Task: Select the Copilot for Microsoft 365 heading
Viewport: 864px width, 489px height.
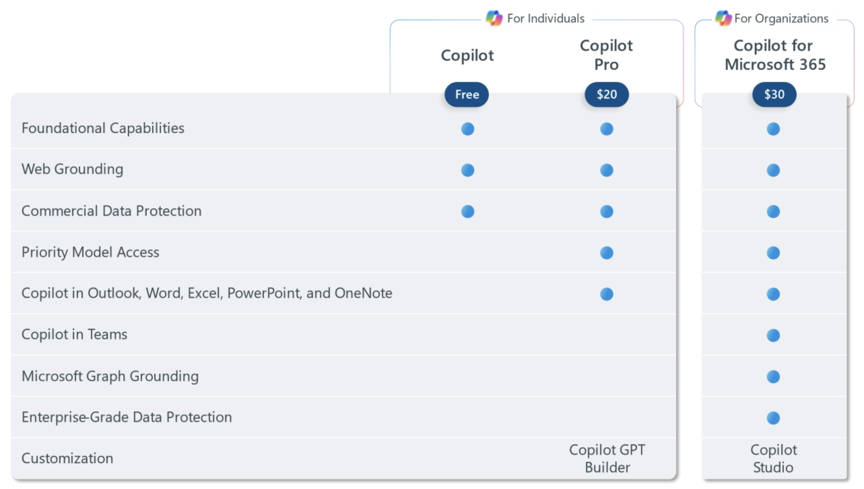Action: click(x=775, y=55)
